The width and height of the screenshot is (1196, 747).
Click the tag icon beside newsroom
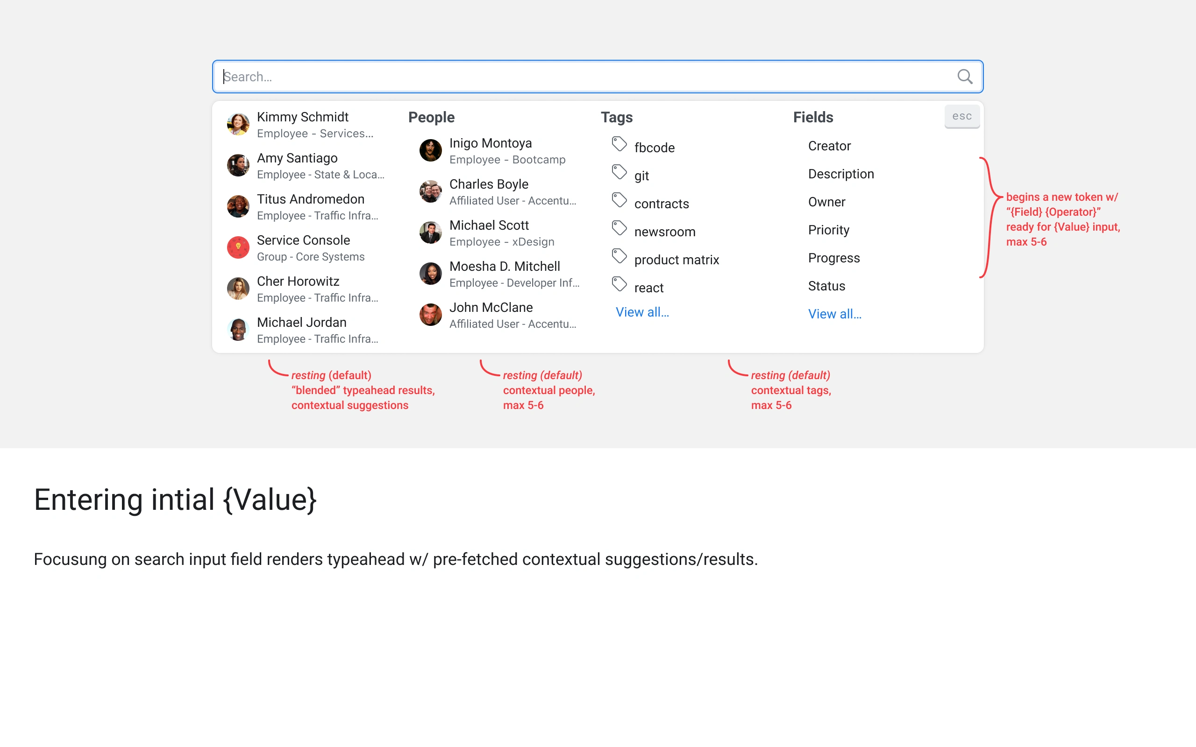(x=619, y=228)
